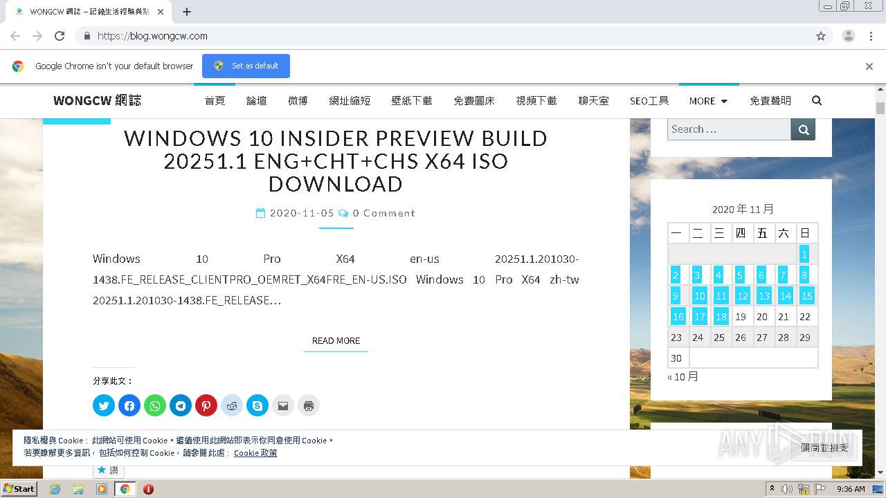Share post via Skype icon
886x498 pixels.
[257, 405]
